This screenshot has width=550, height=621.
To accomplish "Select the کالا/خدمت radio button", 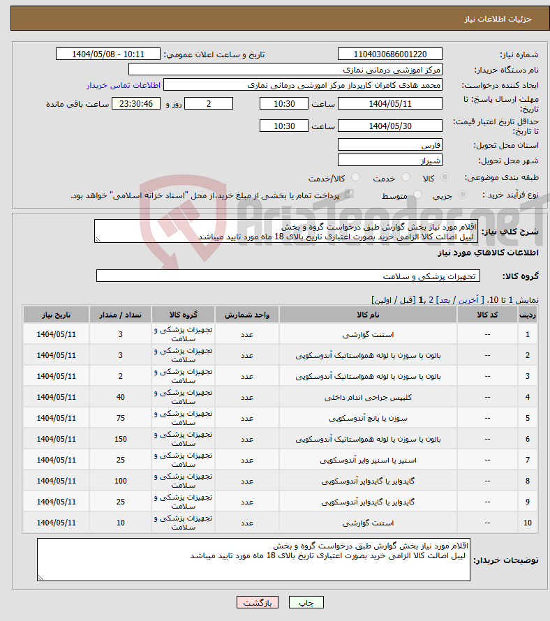I will point(355,177).
